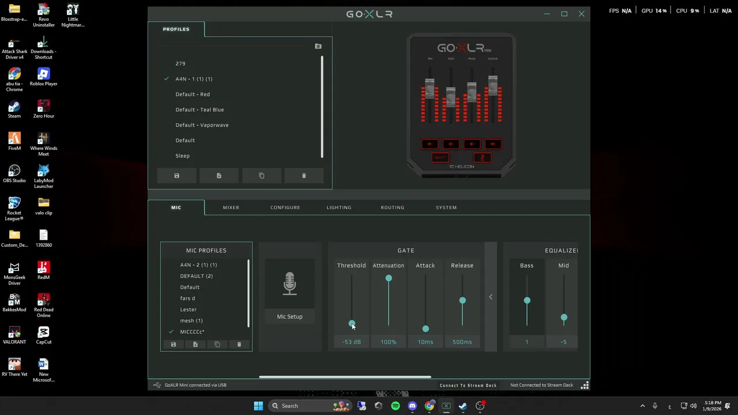Select the 'Sleep' profile
738x415 pixels.
pos(182,156)
